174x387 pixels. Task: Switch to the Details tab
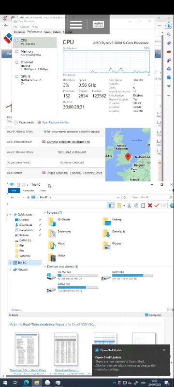[x=57, y=32]
